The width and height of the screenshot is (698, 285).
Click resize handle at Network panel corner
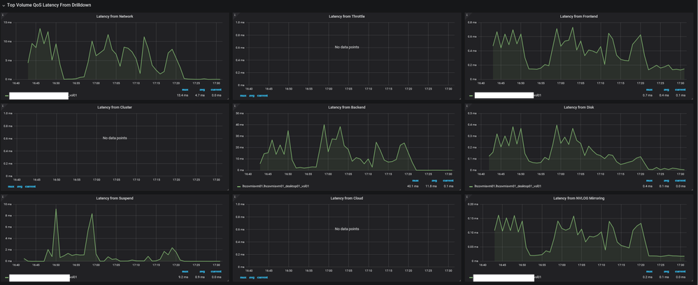pos(228,100)
